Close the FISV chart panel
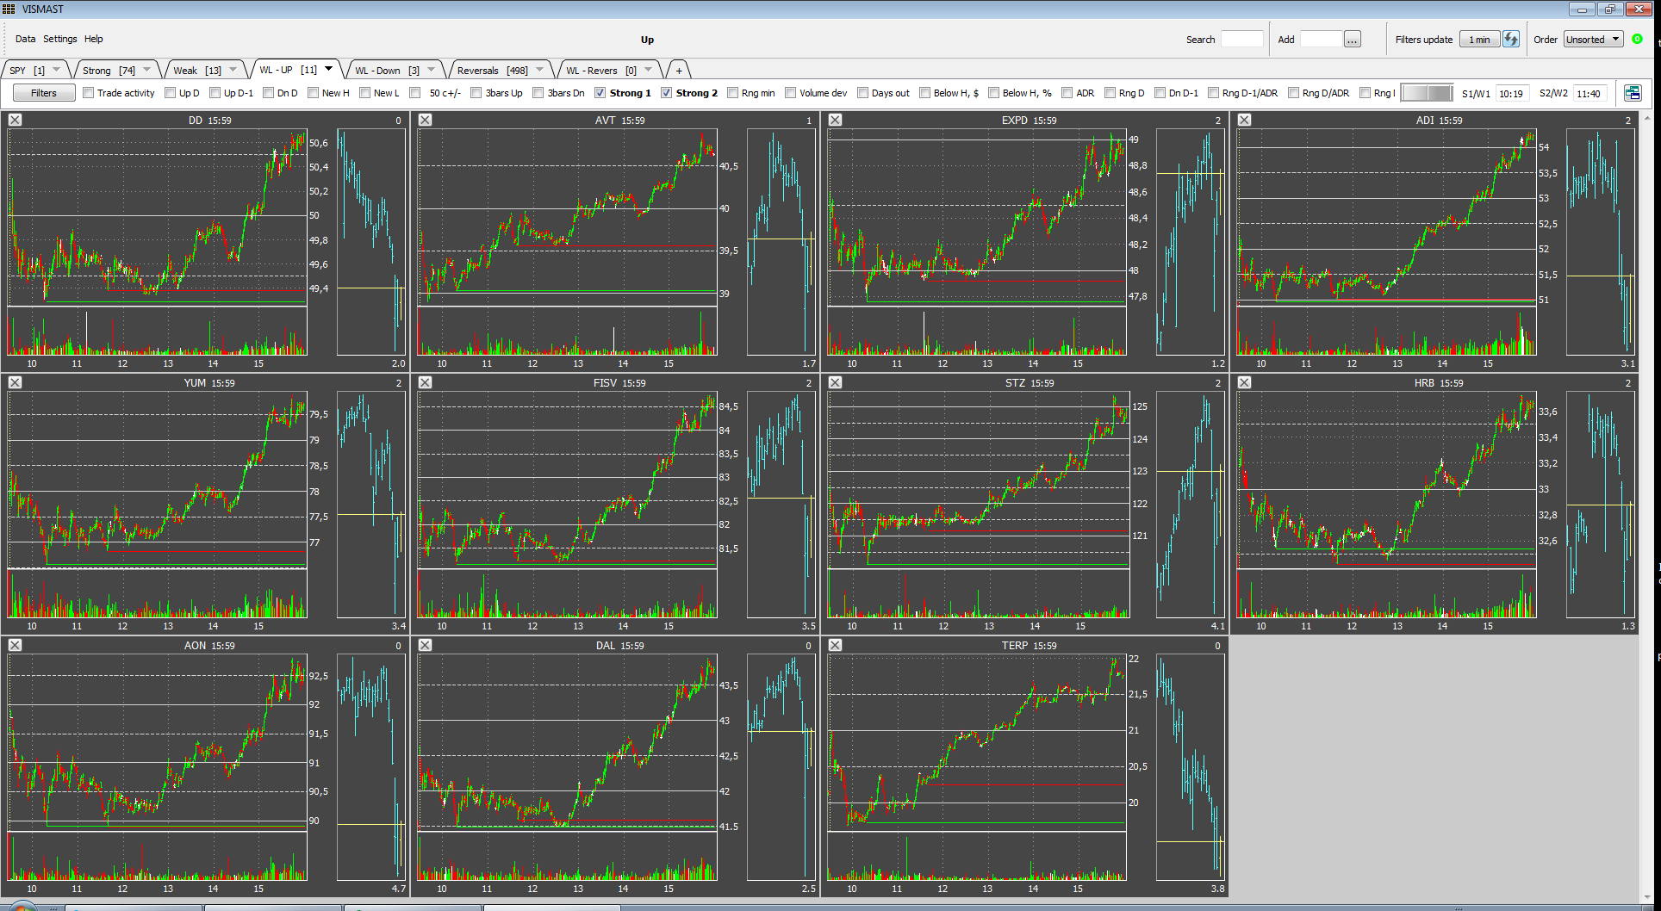 pos(426,383)
